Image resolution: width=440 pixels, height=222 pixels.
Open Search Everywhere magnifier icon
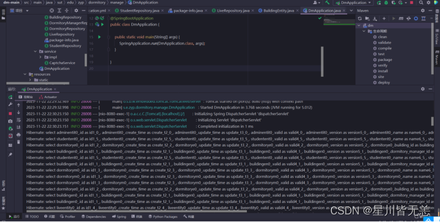point(421,2)
